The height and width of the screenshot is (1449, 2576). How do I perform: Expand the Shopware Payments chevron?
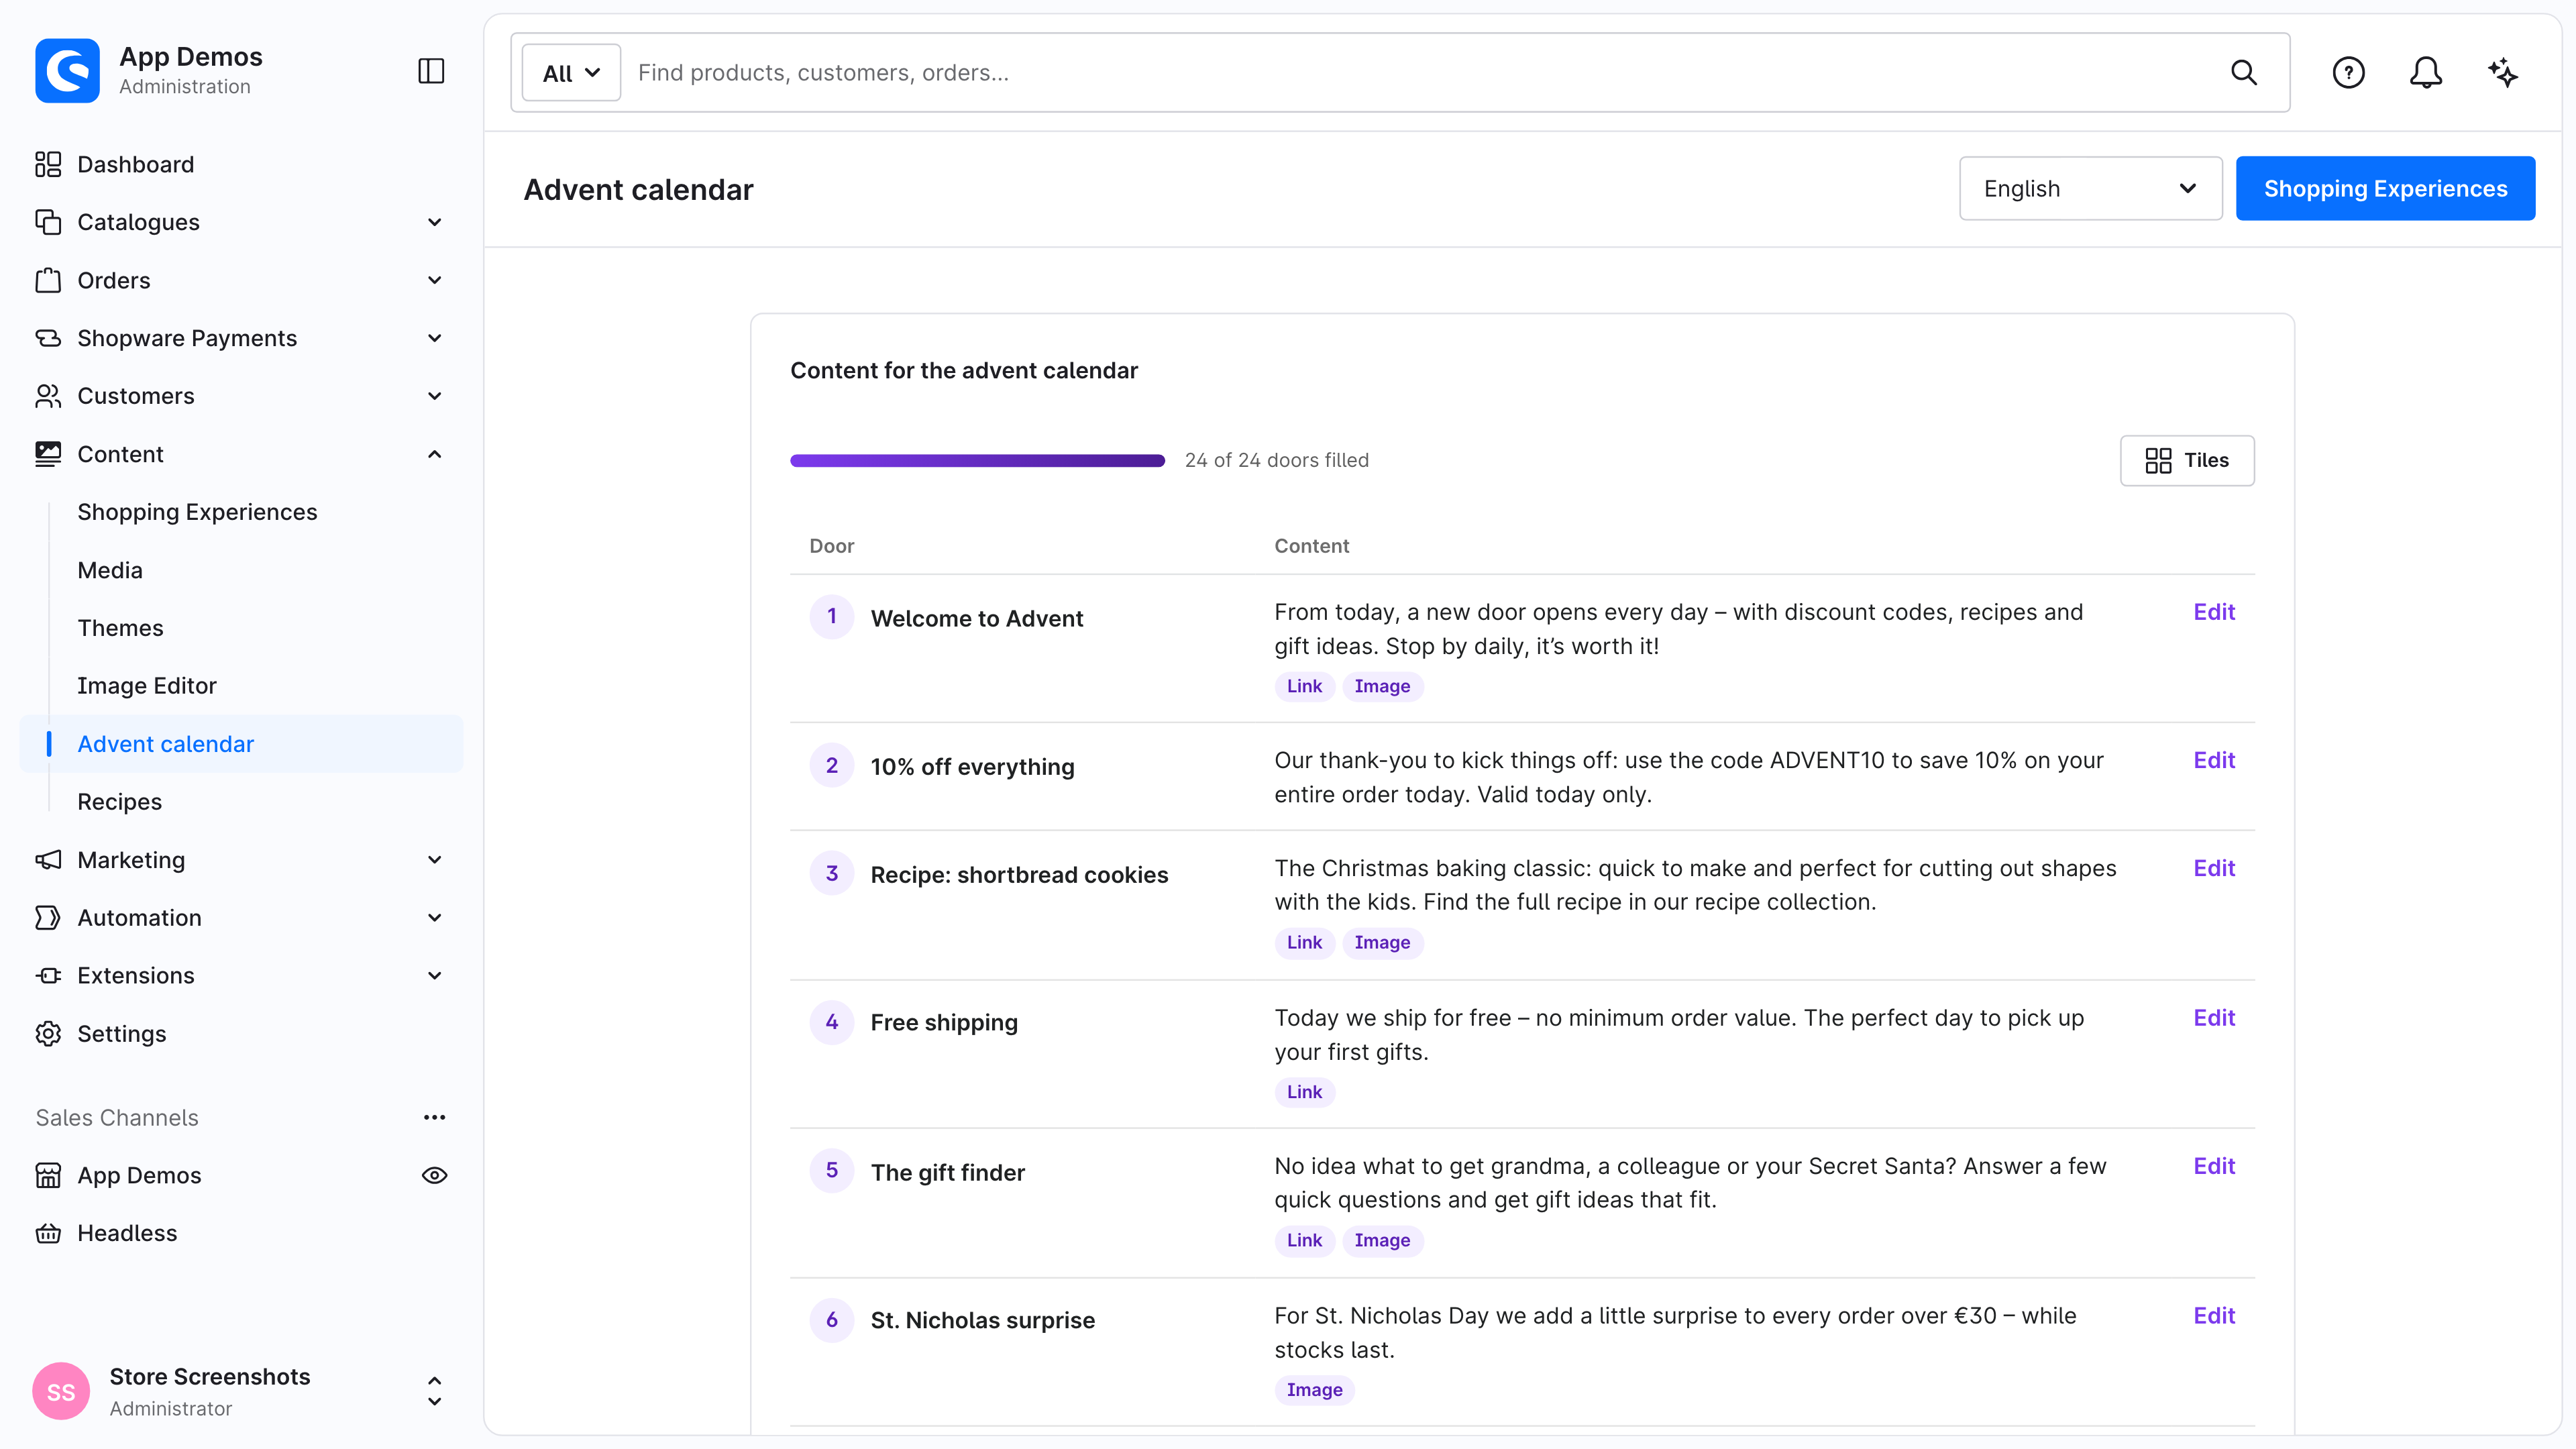[434, 338]
